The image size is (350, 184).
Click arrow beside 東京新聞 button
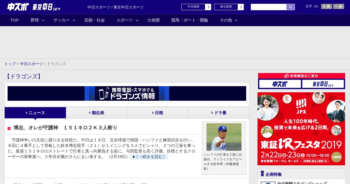tap(241, 7)
